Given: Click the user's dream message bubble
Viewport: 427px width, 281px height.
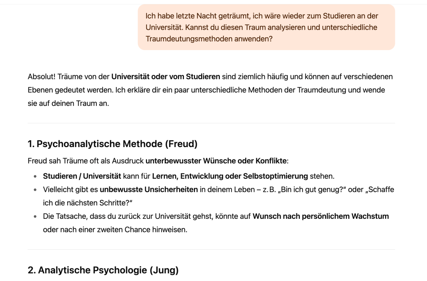Looking at the screenshot, I should click(266, 27).
